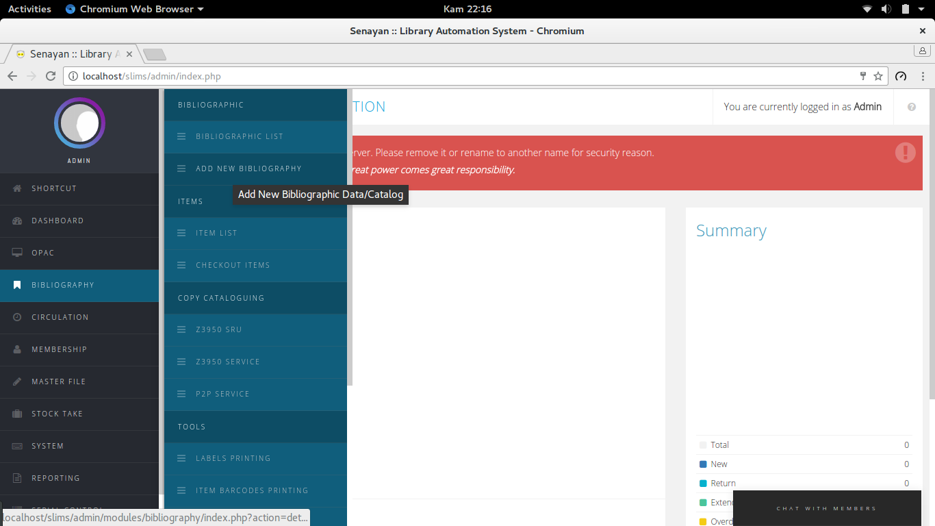Reload the page with browser refresh button

coord(50,76)
